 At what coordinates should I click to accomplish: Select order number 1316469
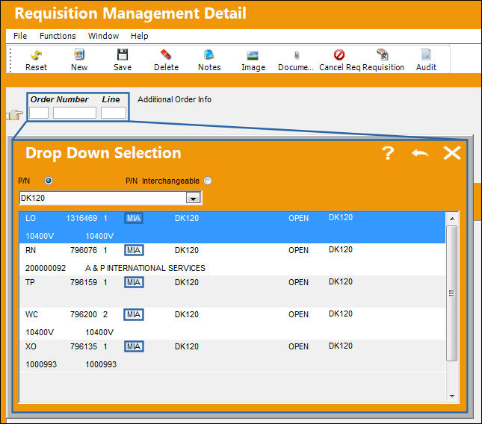[x=81, y=218]
